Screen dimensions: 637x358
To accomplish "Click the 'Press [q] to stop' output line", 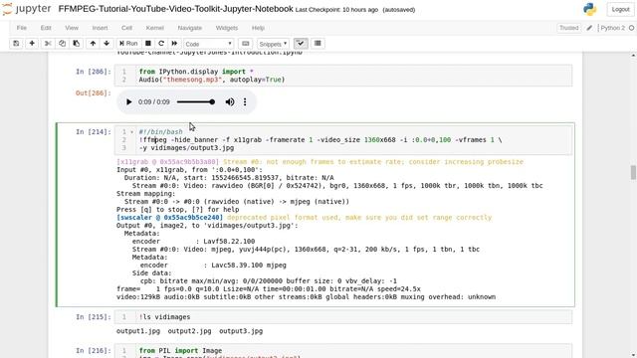I will click(177, 210).
